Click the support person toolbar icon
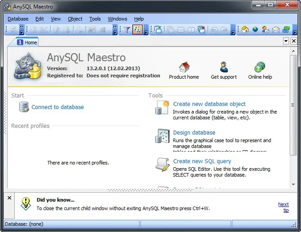 coord(266,30)
